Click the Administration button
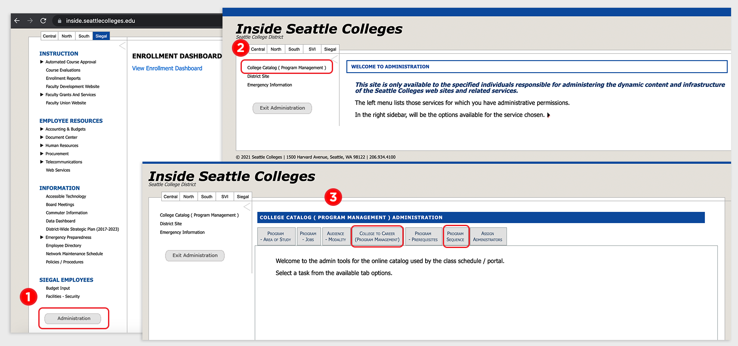Screen dimensions: 738x346 [74, 318]
